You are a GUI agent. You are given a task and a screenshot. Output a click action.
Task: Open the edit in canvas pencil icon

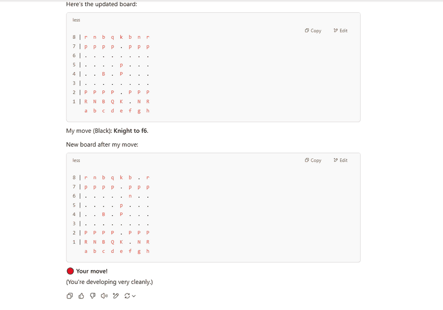116,296
